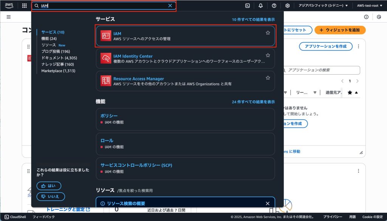The height and width of the screenshot is (221, 387).
Task: Toggle the hamburger side navigation
Action: (9, 17)
